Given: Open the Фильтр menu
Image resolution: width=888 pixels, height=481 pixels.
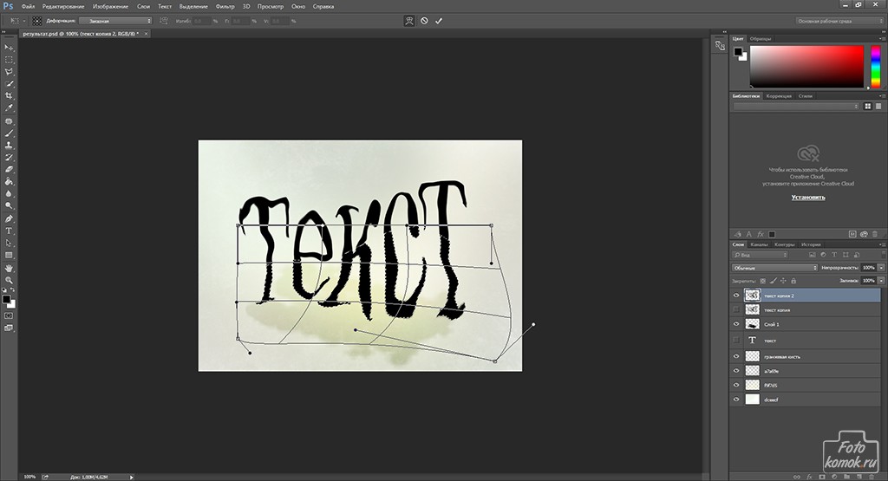Looking at the screenshot, I should click(225, 6).
